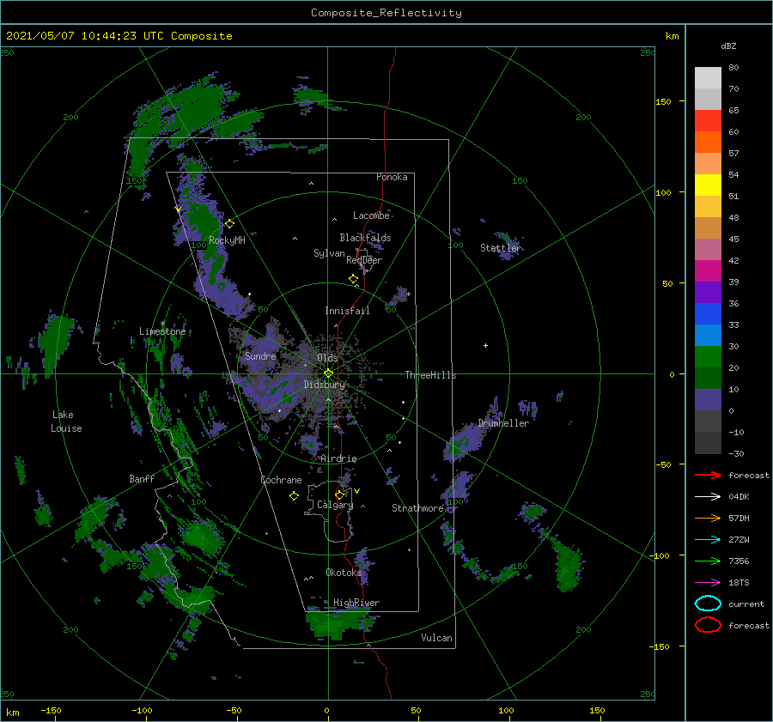
Task: Click the blue swatch between 36 and 33
Action: coord(708,313)
